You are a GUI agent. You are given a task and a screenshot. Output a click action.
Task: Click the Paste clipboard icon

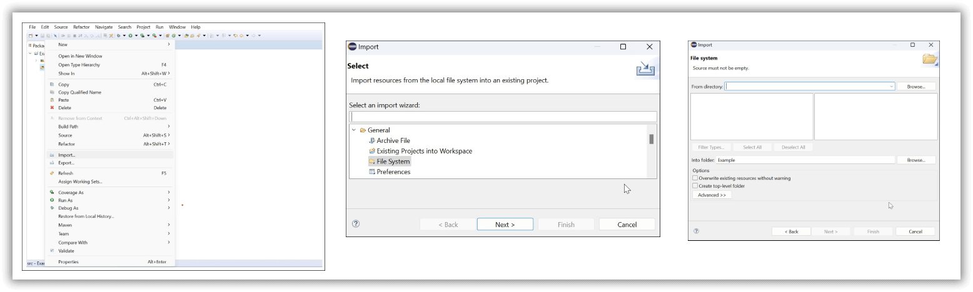click(52, 100)
